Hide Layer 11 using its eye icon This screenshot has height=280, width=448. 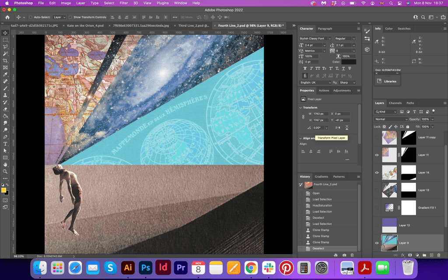(377, 155)
